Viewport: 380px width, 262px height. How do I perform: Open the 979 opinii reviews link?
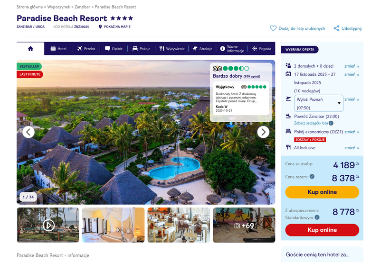coord(252,76)
